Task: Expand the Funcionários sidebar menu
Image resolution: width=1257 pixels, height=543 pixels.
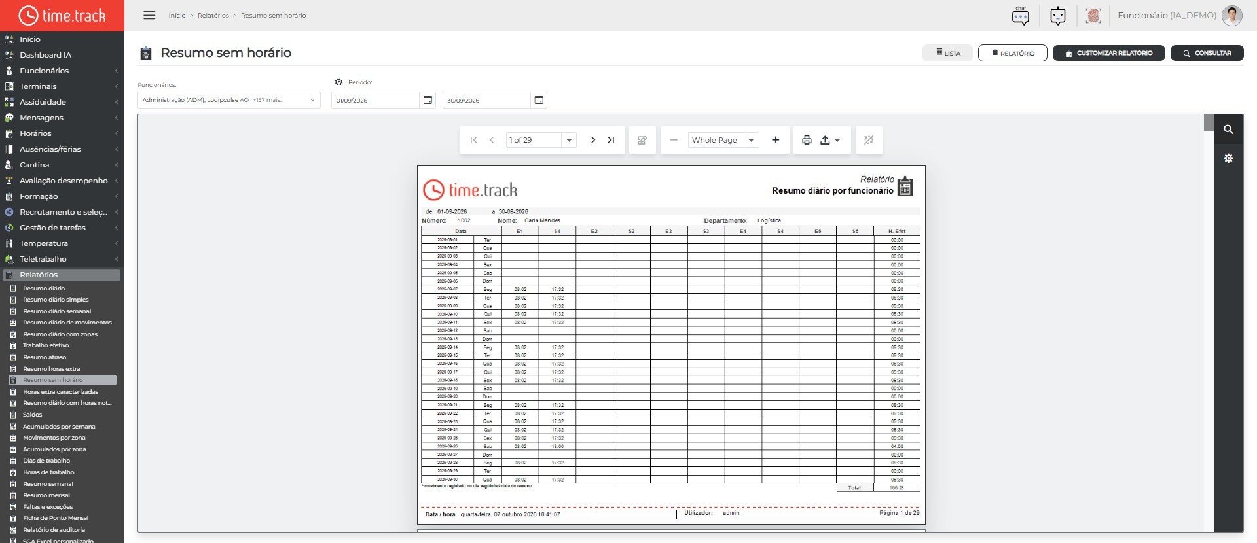Action: pos(62,71)
